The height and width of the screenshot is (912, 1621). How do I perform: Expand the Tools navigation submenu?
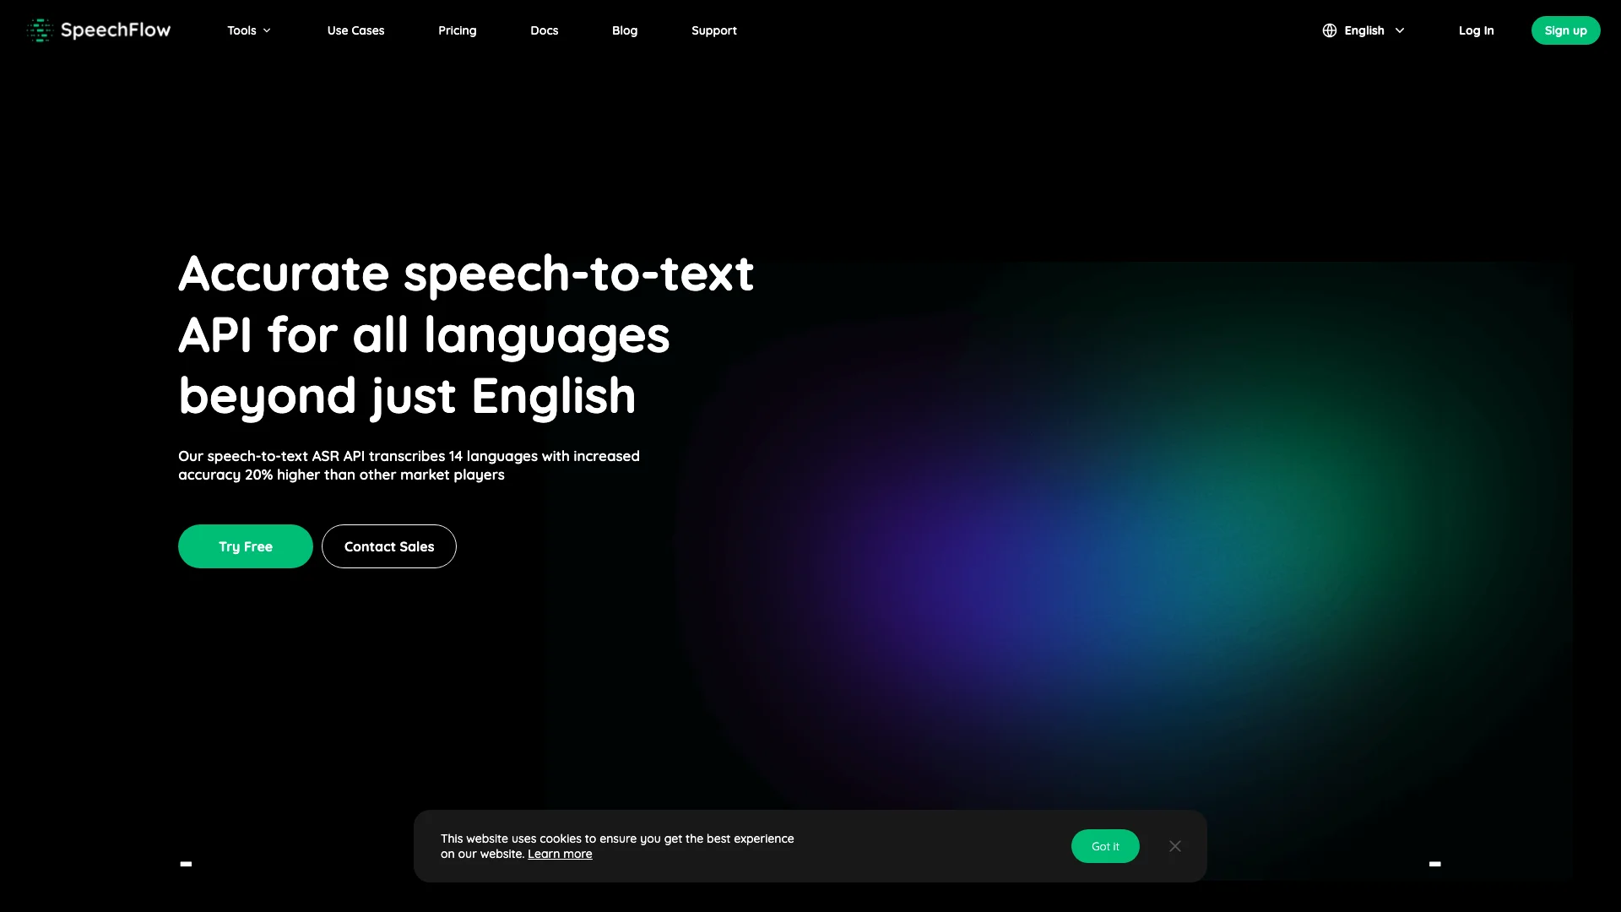click(x=248, y=30)
